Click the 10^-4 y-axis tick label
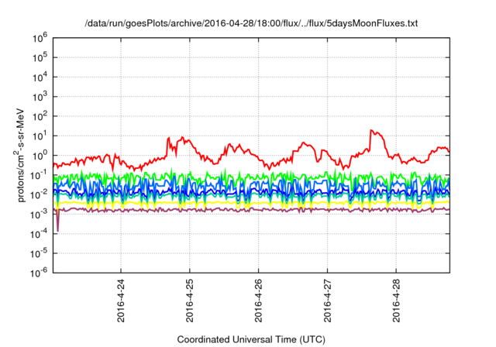 click(39, 234)
